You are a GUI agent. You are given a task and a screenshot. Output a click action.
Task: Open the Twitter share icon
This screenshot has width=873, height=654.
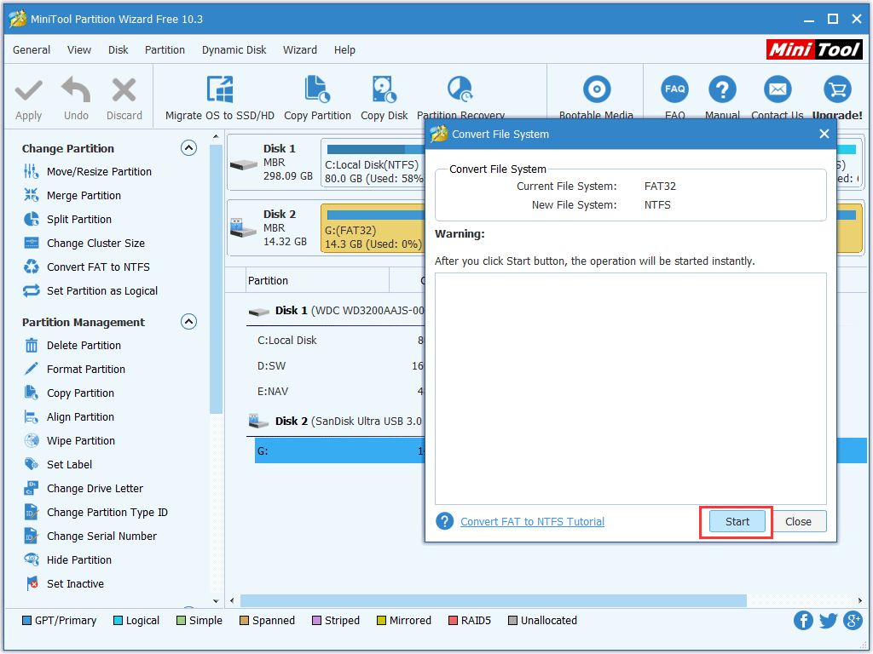click(828, 621)
